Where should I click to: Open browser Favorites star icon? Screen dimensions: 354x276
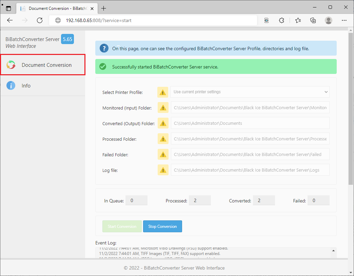[x=298, y=20]
